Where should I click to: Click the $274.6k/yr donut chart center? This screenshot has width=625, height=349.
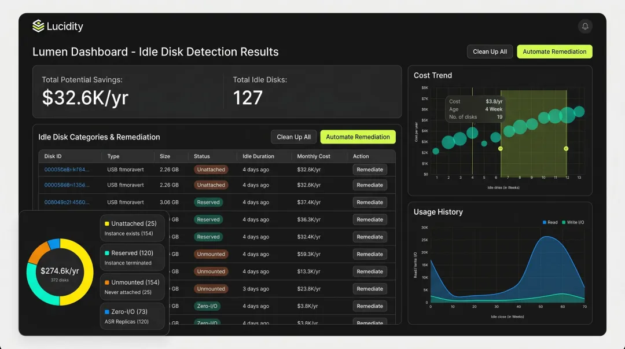60,273
